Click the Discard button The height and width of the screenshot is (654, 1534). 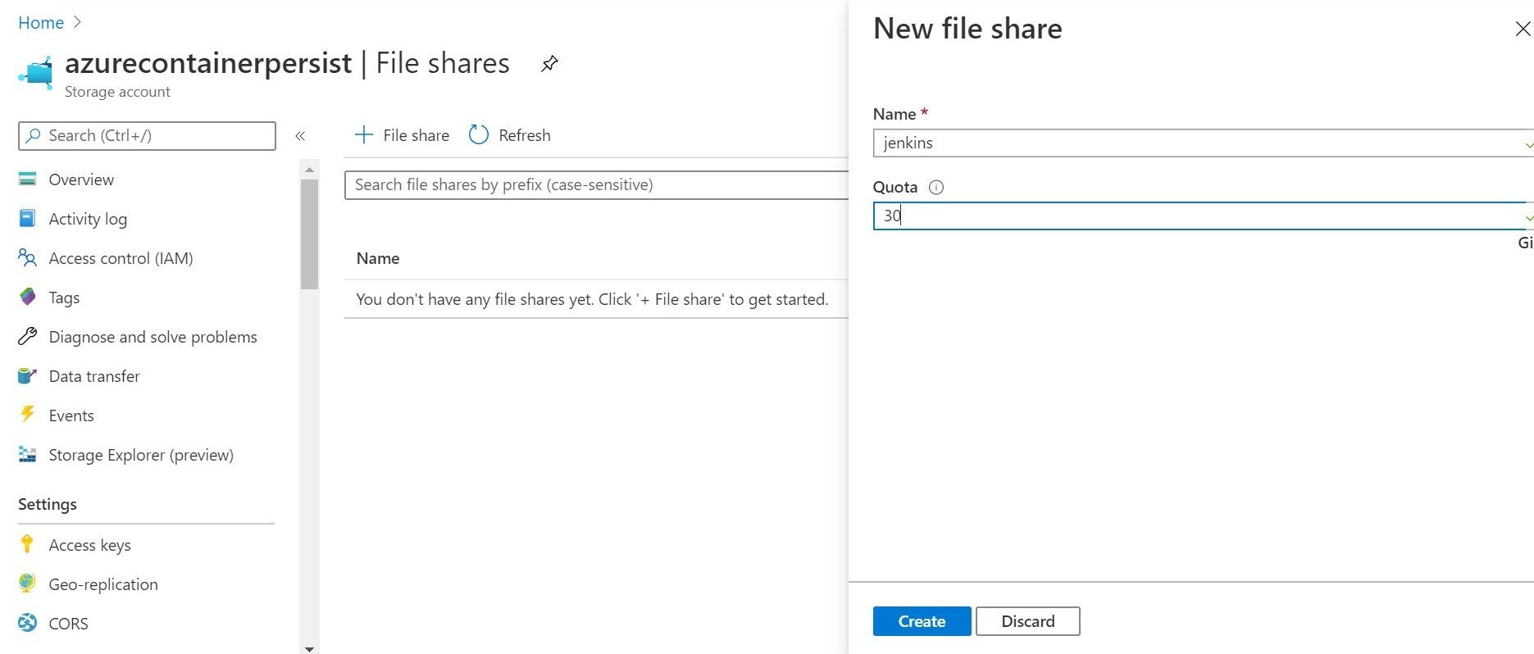(x=1028, y=621)
